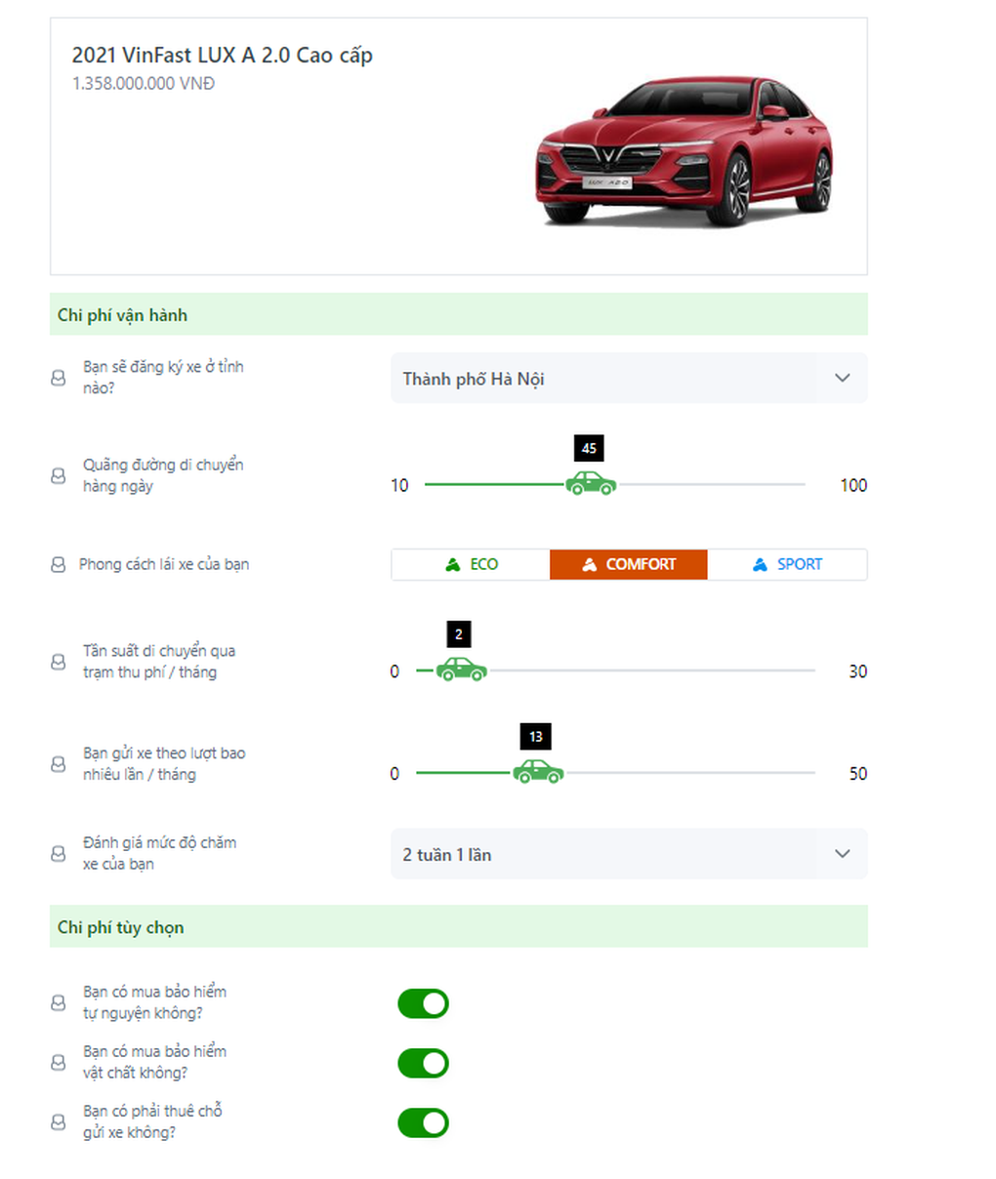Click the help icon beside parking rental question

[x=59, y=1122]
